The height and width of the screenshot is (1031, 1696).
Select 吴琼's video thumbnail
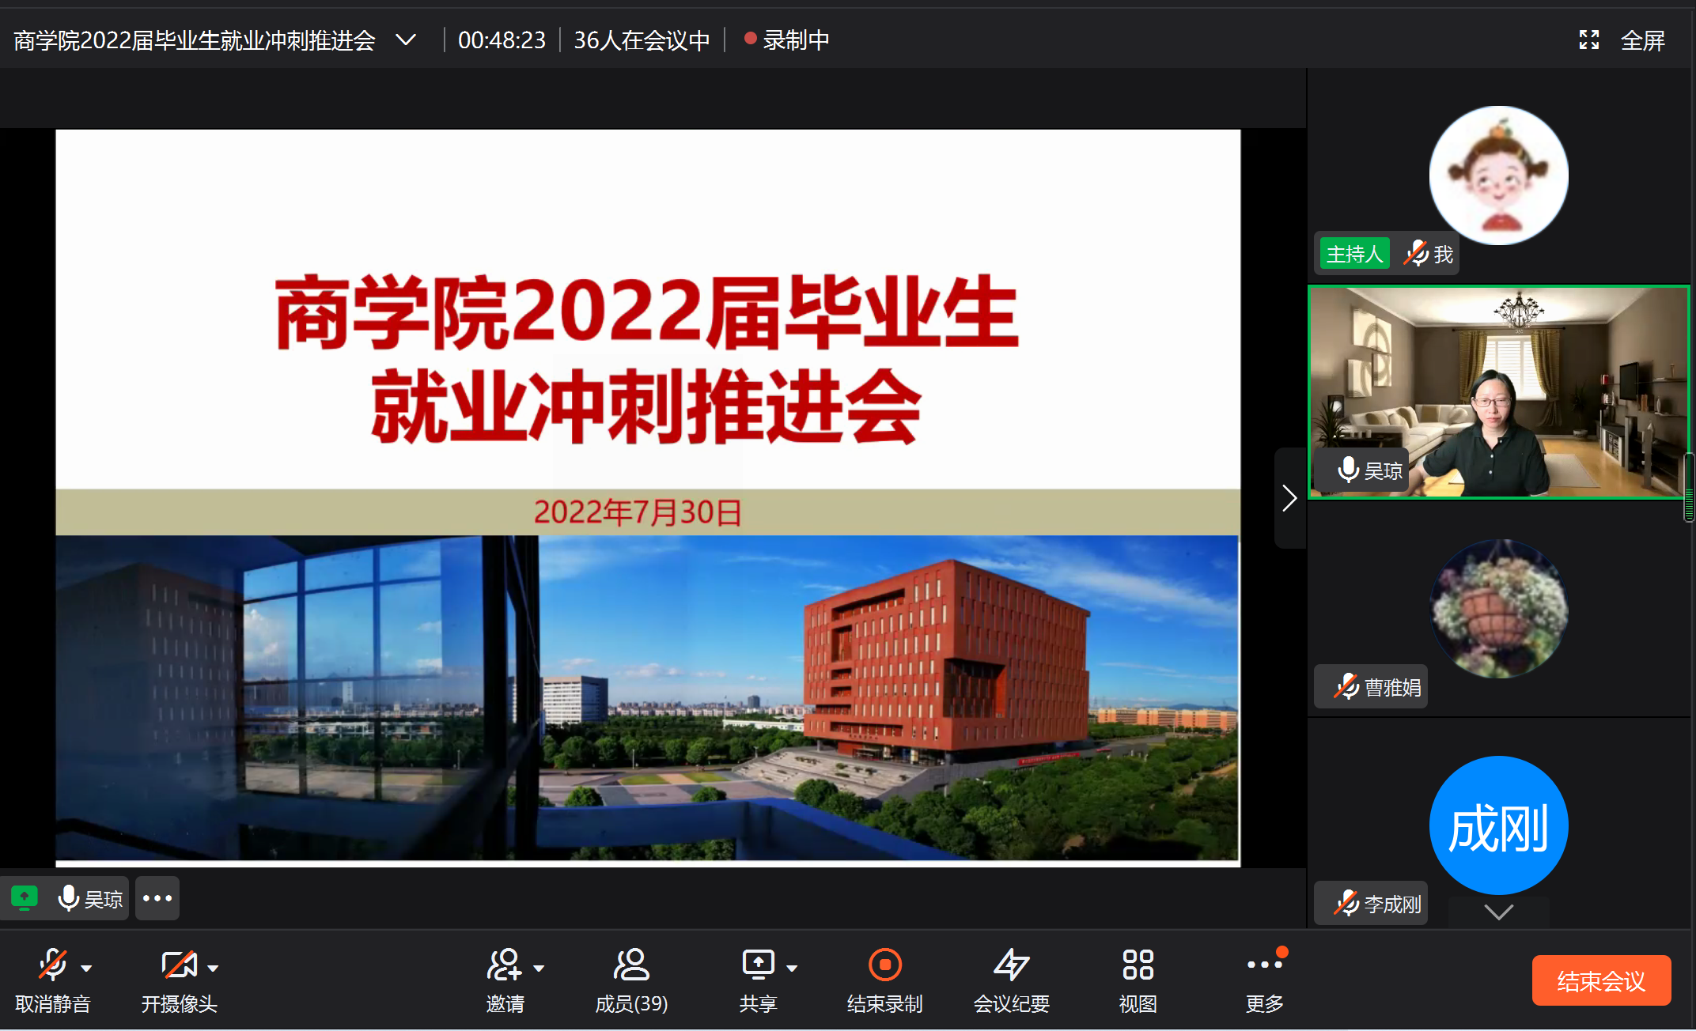(1498, 392)
